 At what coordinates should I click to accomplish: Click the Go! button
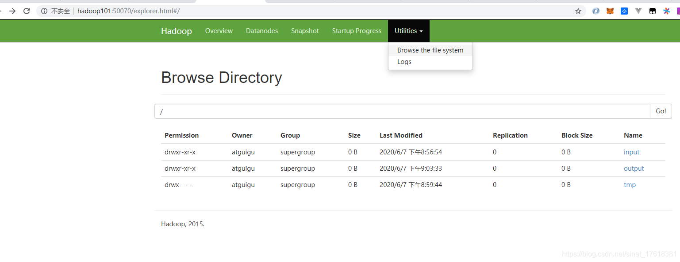[x=661, y=111]
